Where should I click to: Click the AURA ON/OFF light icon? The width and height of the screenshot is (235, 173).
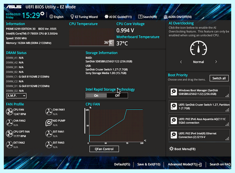click(165, 16)
